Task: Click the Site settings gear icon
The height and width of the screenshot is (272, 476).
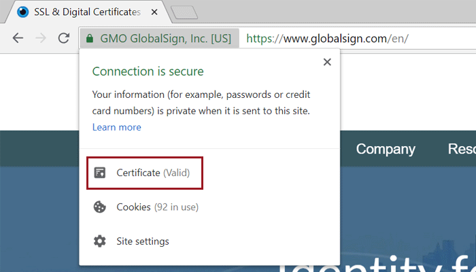Action: pos(100,241)
